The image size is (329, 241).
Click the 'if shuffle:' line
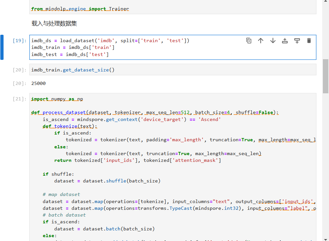(58, 174)
